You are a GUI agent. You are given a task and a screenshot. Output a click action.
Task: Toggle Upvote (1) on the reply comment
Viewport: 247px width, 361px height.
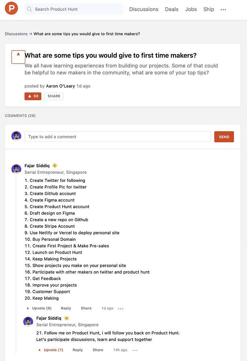(51, 350)
